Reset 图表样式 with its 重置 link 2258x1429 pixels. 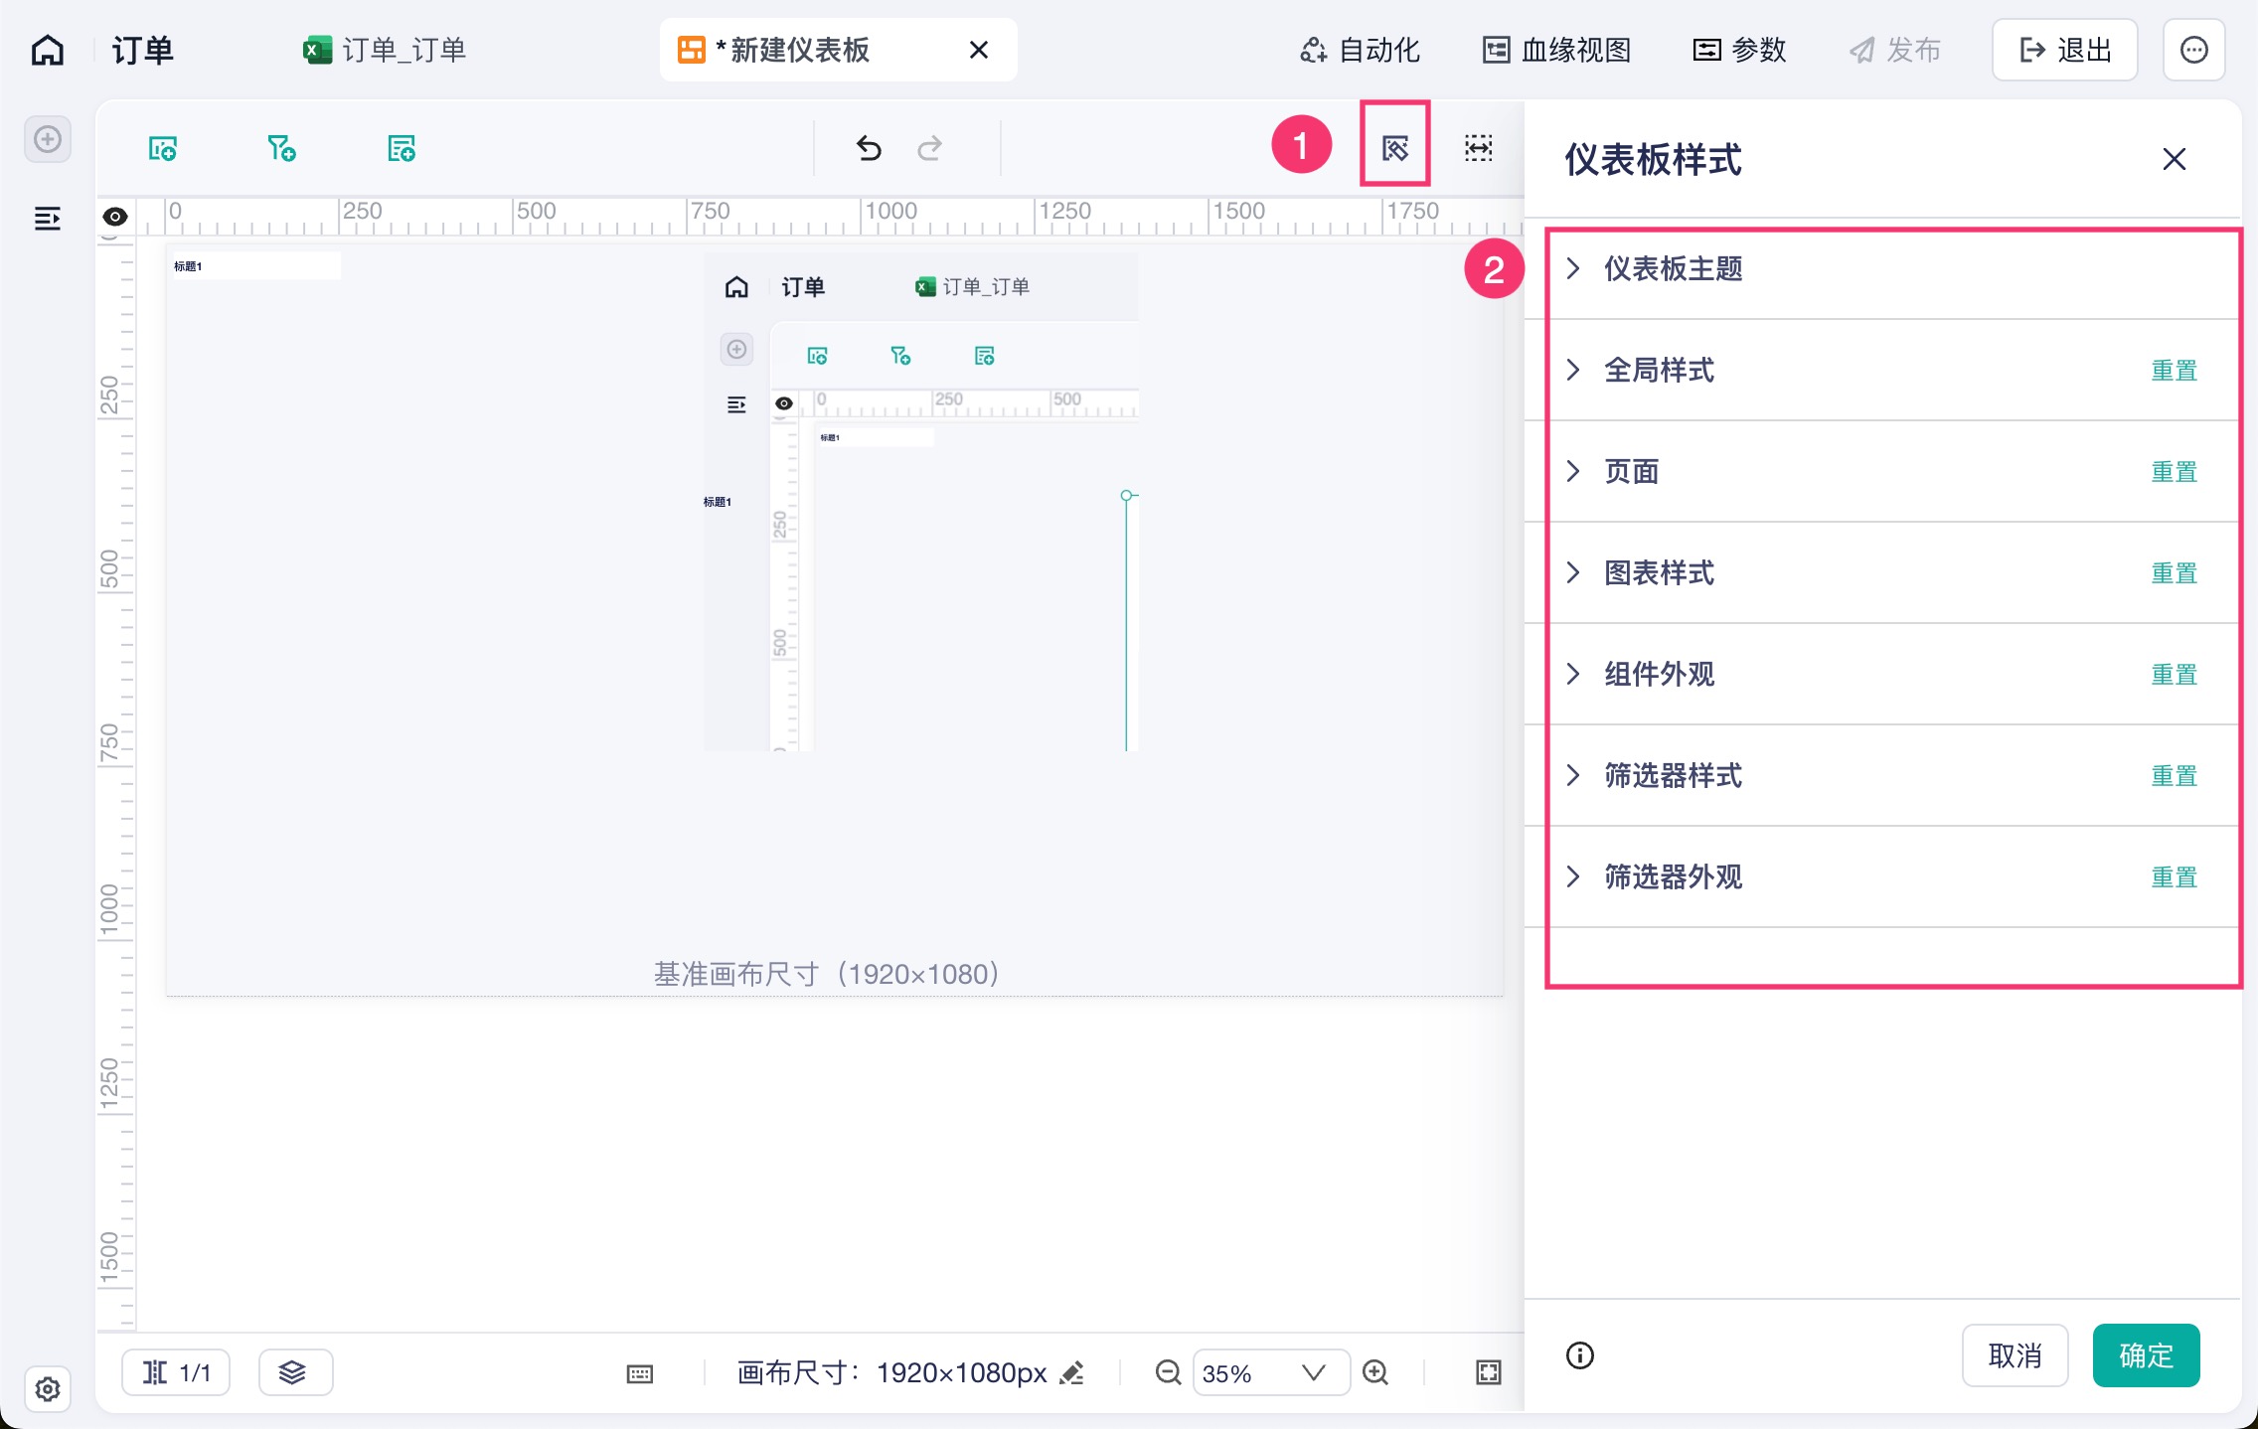(2175, 573)
